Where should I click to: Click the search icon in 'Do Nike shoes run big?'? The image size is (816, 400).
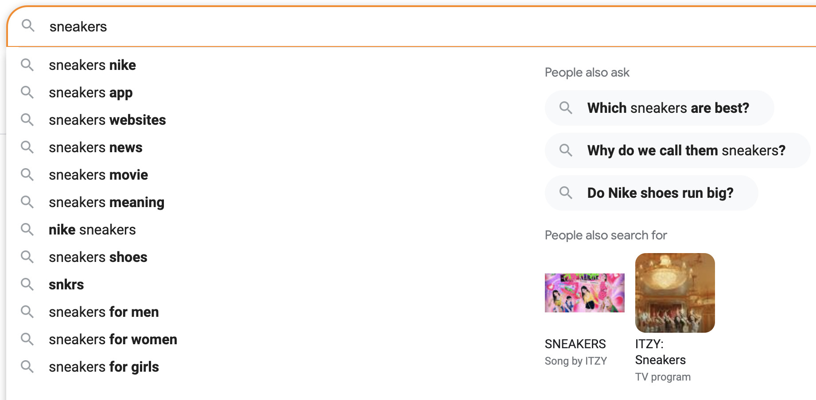pyautogui.click(x=566, y=193)
